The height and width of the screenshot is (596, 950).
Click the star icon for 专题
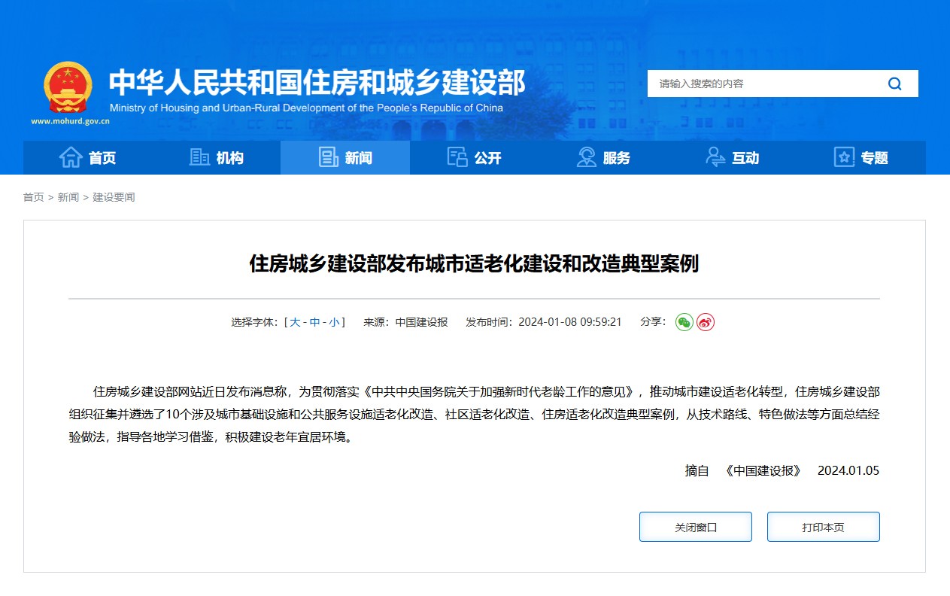[844, 157]
